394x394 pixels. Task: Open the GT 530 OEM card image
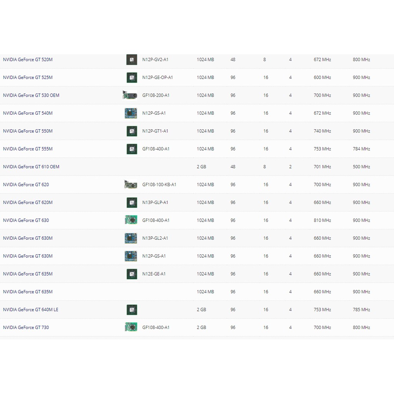click(130, 95)
